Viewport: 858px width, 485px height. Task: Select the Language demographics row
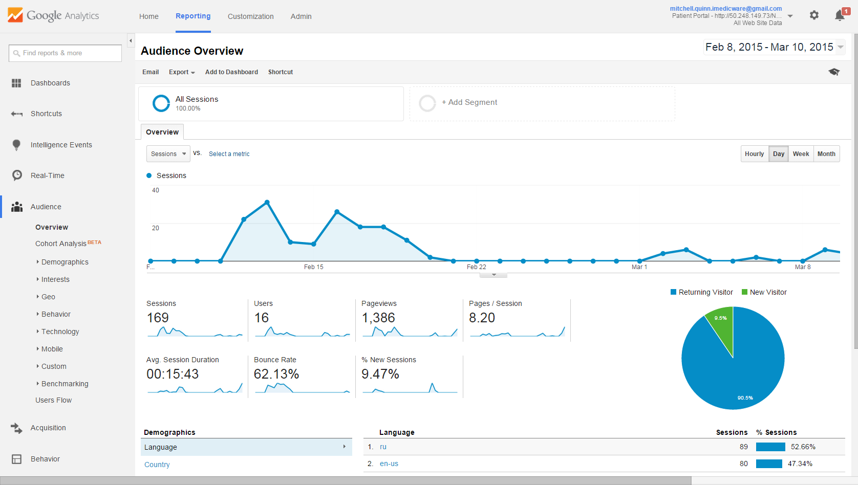coord(246,447)
